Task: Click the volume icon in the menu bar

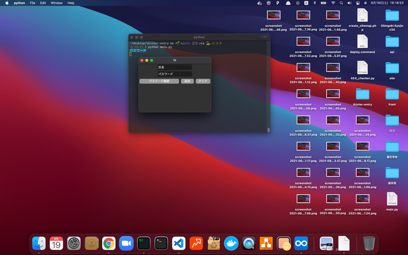Action: (x=349, y=3)
